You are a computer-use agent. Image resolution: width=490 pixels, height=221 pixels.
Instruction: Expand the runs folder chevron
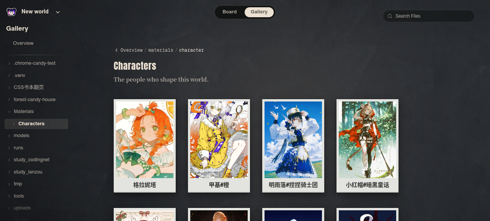click(9, 148)
